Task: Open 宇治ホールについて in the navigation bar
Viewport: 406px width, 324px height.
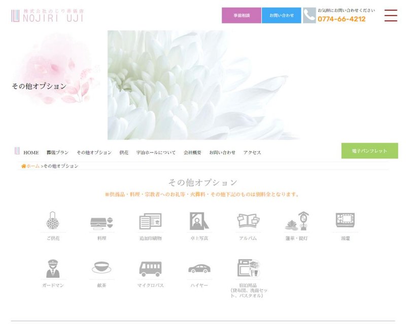Action: point(156,152)
